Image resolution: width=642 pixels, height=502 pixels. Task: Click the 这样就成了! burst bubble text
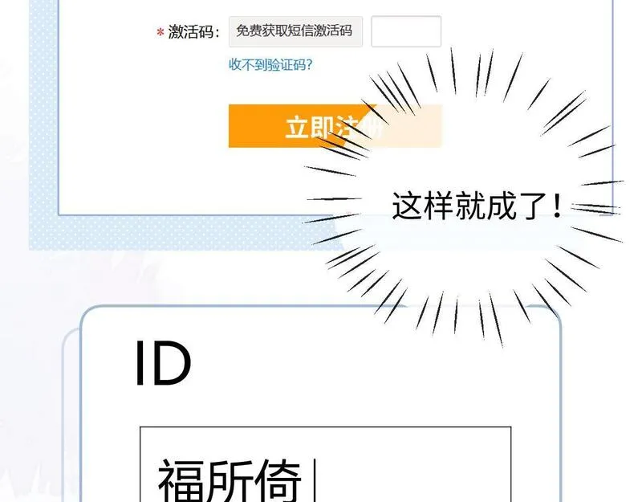[x=477, y=206]
